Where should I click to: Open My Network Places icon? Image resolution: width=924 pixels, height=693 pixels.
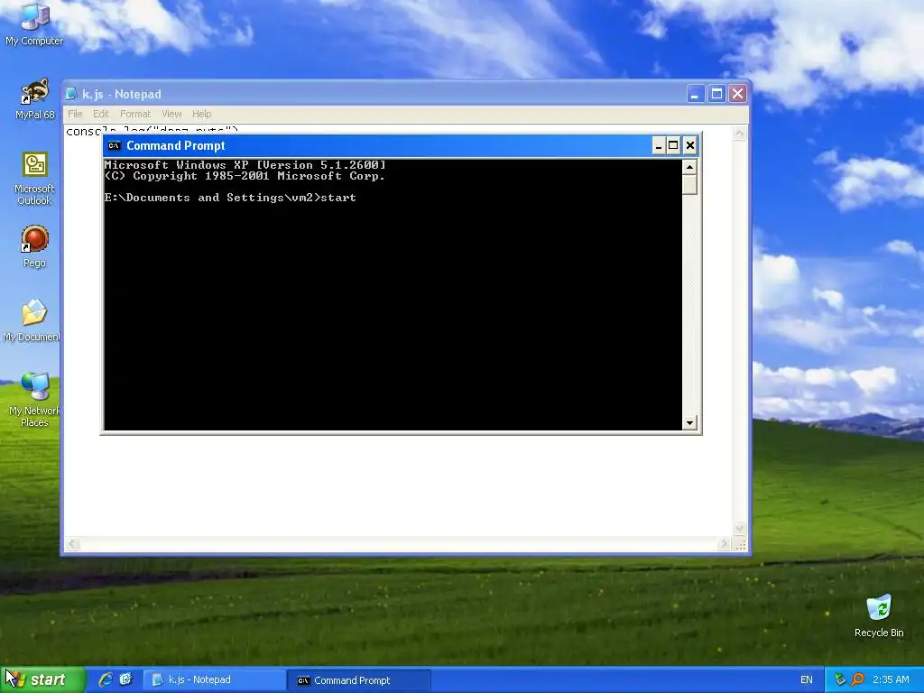[34, 400]
